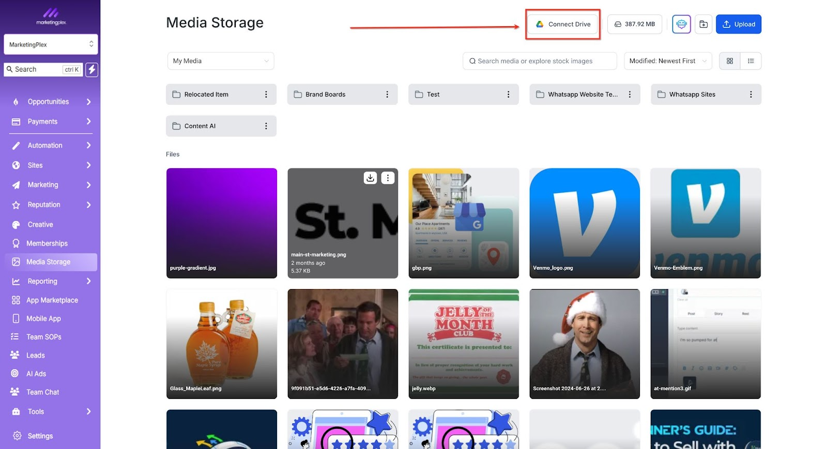
Task: Select the purple-gradient.jpg thumbnail
Action: [221, 223]
